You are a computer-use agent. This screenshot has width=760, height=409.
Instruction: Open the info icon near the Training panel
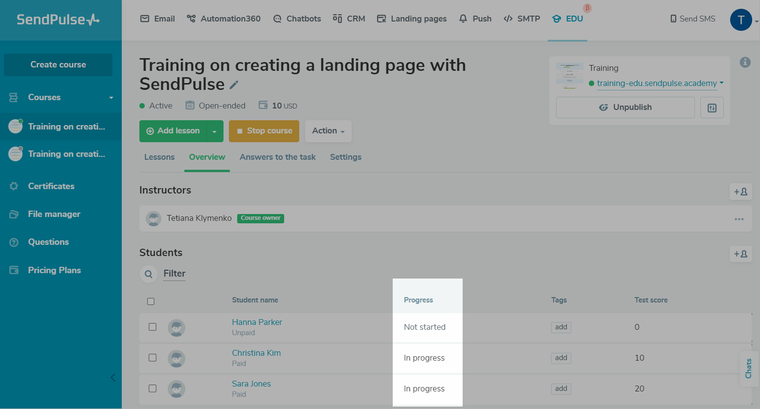(x=745, y=62)
